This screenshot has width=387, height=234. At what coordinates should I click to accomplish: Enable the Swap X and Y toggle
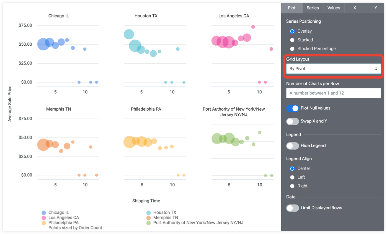[x=293, y=121]
